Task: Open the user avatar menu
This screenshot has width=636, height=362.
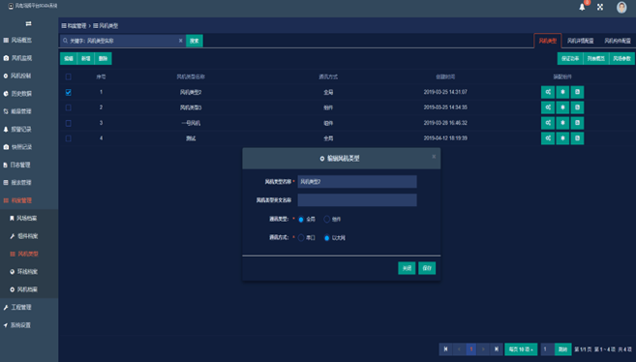Action: [621, 8]
